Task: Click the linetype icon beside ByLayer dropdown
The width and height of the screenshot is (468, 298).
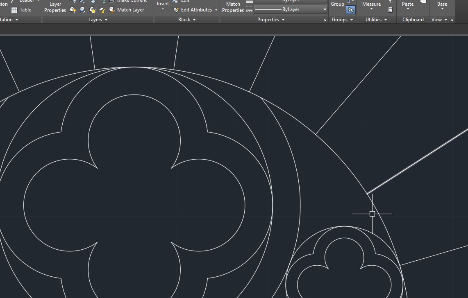Action: click(x=249, y=9)
